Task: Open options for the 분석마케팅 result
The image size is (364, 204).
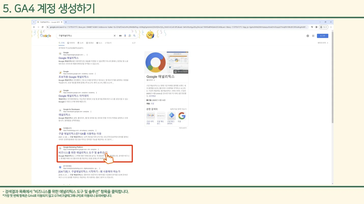Action: [x=100, y=168]
